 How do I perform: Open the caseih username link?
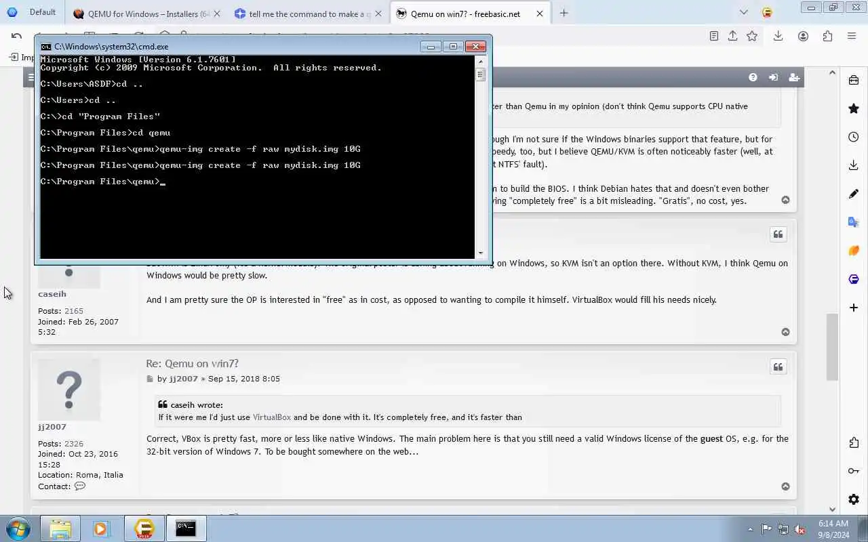(x=52, y=294)
